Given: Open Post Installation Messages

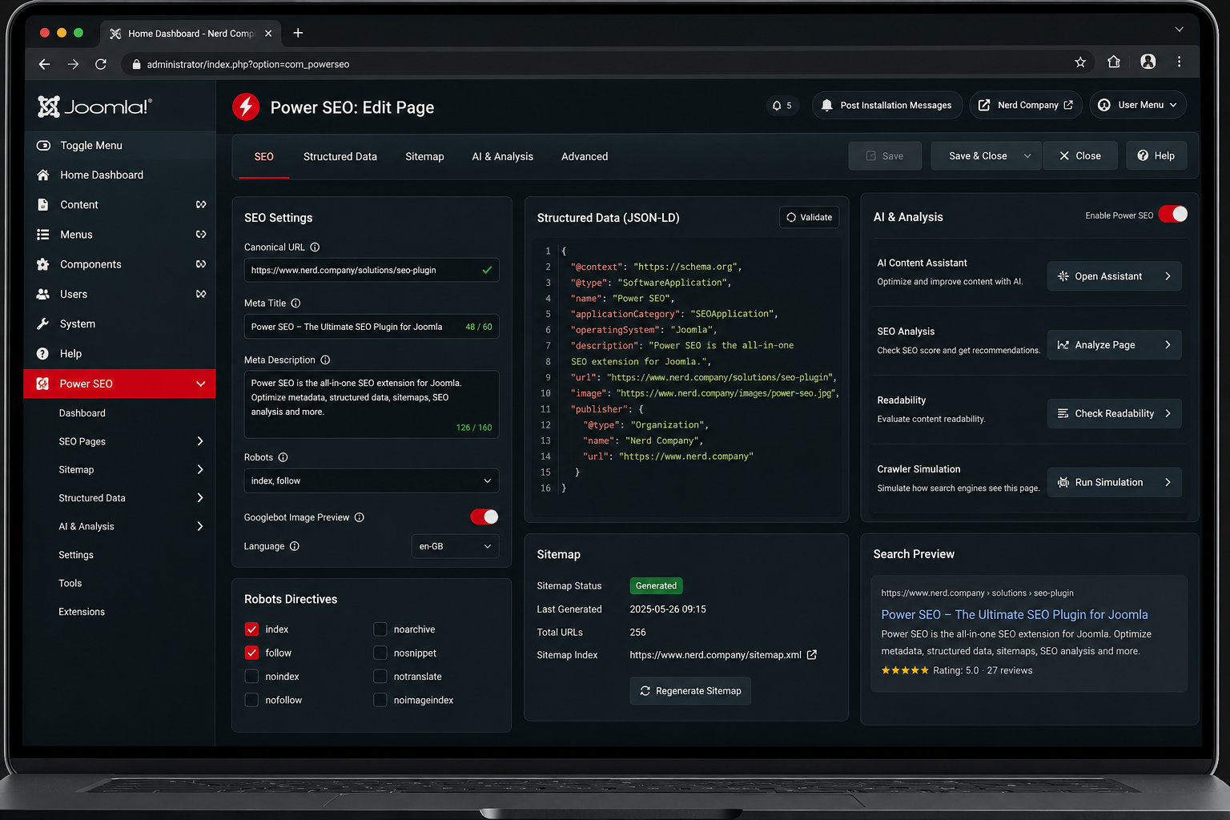Looking at the screenshot, I should [x=887, y=105].
